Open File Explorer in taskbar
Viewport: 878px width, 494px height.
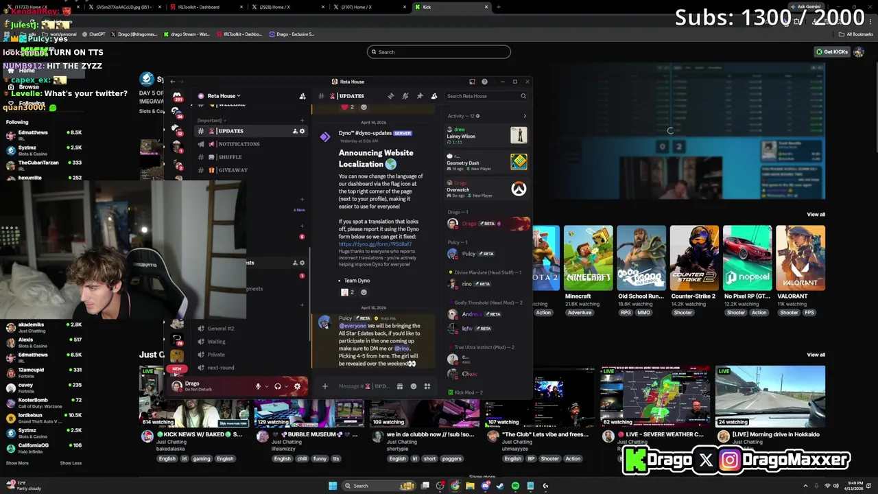[x=470, y=486]
